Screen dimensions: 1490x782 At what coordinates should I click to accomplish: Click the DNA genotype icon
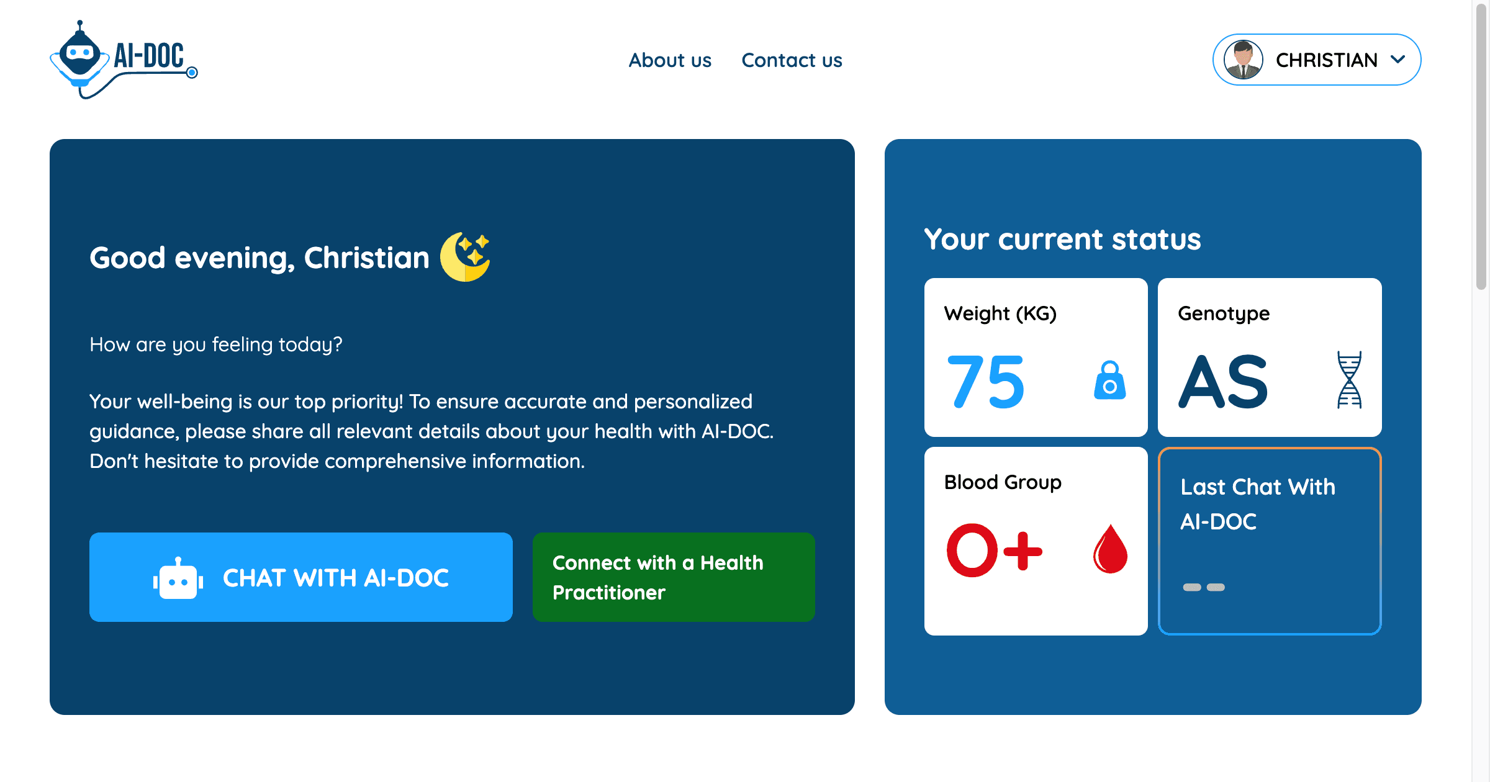(x=1349, y=380)
